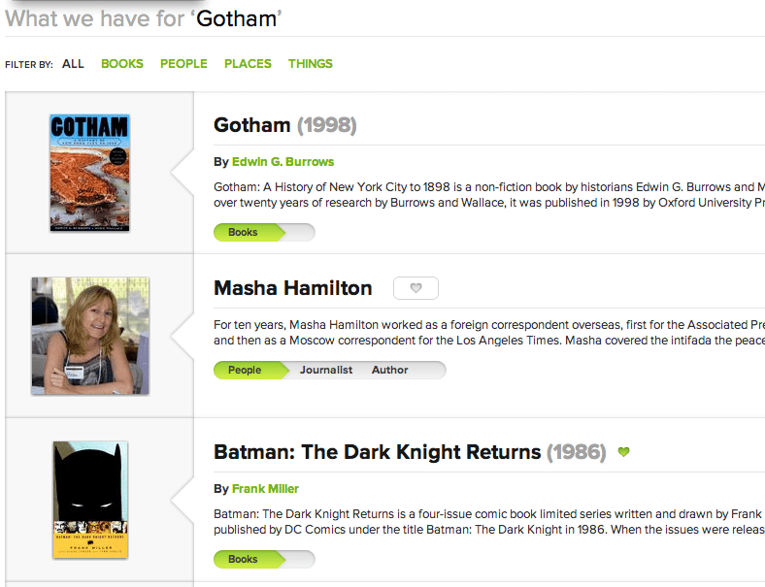Click the Journalist tag
Screen dimensions: 765x587
326,371
